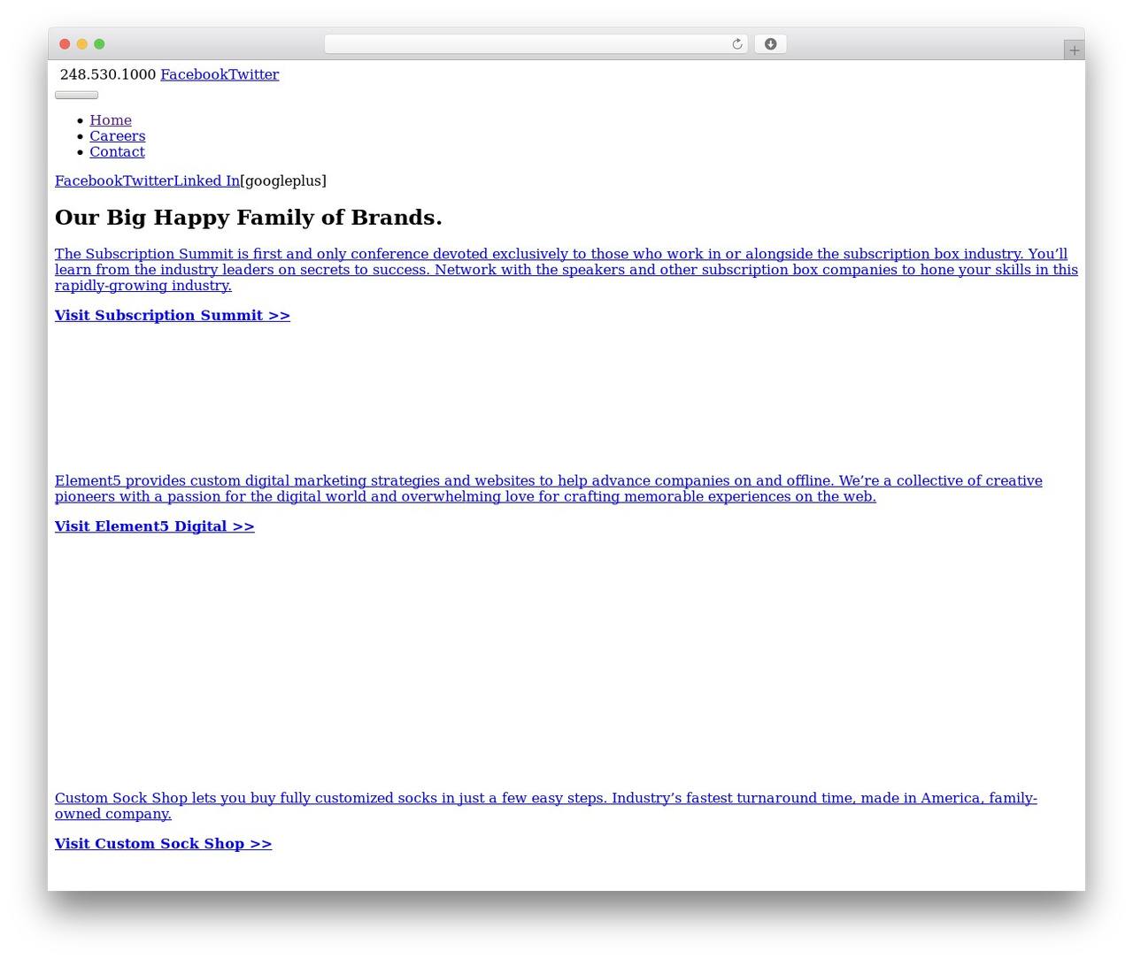
Task: Click the Subscription Summit description paragraph link
Action: pyautogui.click(x=566, y=270)
